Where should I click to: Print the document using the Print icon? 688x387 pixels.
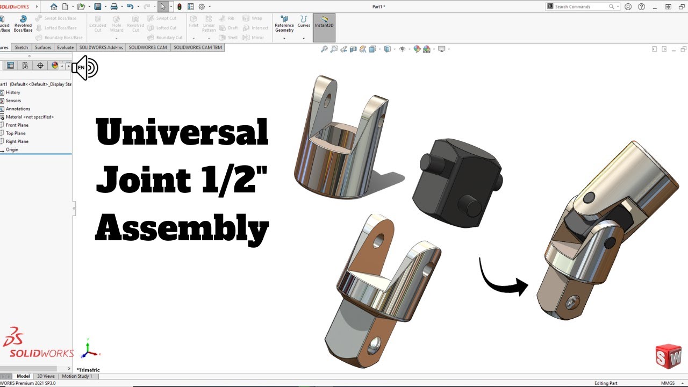113,6
